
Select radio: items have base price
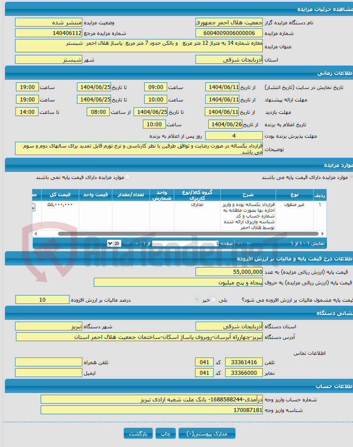[x=351, y=177]
